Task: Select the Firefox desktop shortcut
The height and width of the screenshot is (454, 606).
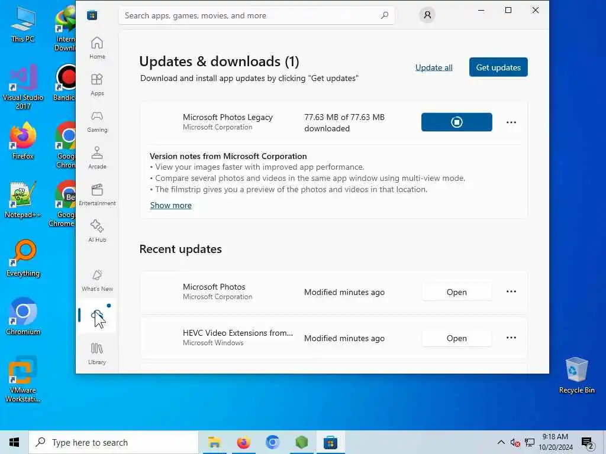Action: point(23,141)
